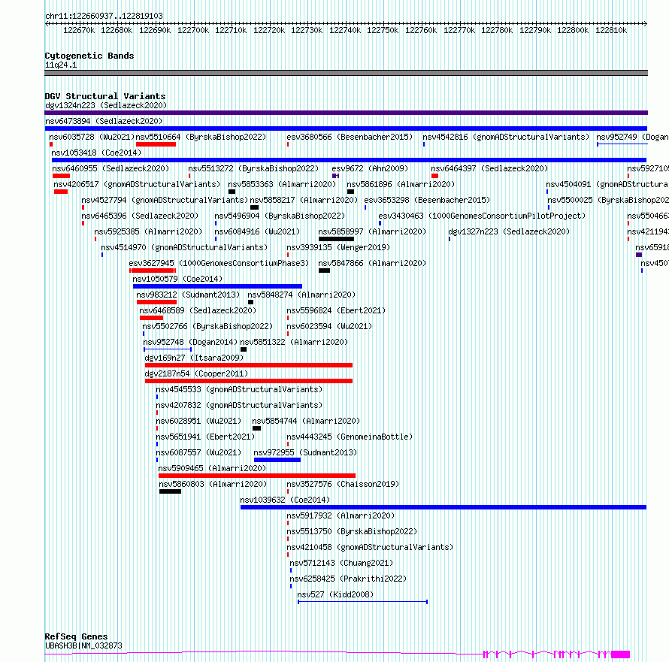This screenshot has height=662, width=669.
Task: Select nsv4443245 (GenomeinaBottle) variant
Action: tap(350, 437)
